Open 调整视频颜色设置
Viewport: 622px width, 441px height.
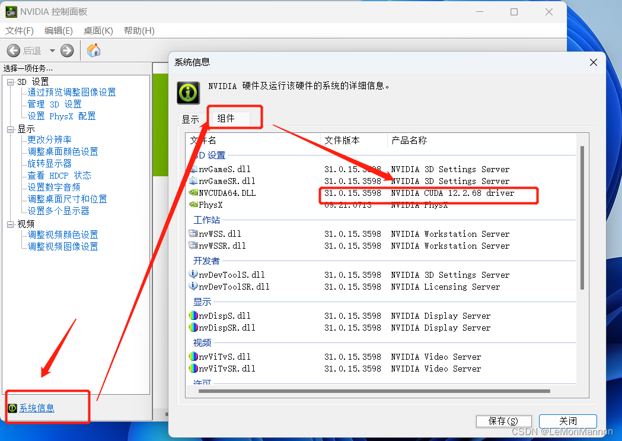pyautogui.click(x=63, y=235)
